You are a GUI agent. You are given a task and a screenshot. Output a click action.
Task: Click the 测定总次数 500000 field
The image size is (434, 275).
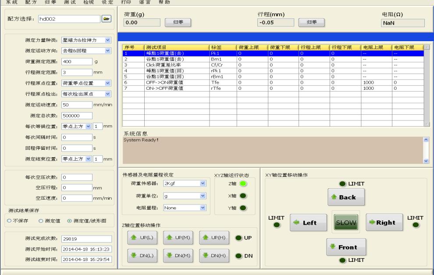click(77, 116)
